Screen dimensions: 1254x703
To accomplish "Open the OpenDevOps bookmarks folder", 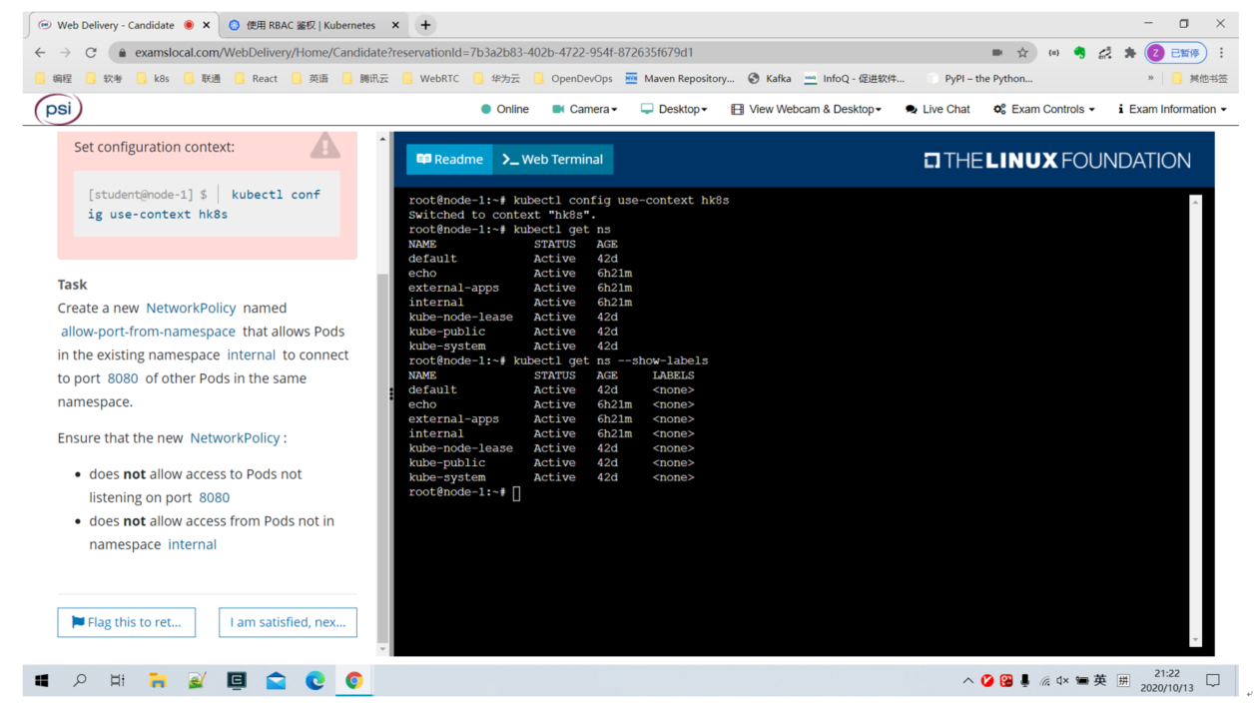I will click(x=572, y=78).
